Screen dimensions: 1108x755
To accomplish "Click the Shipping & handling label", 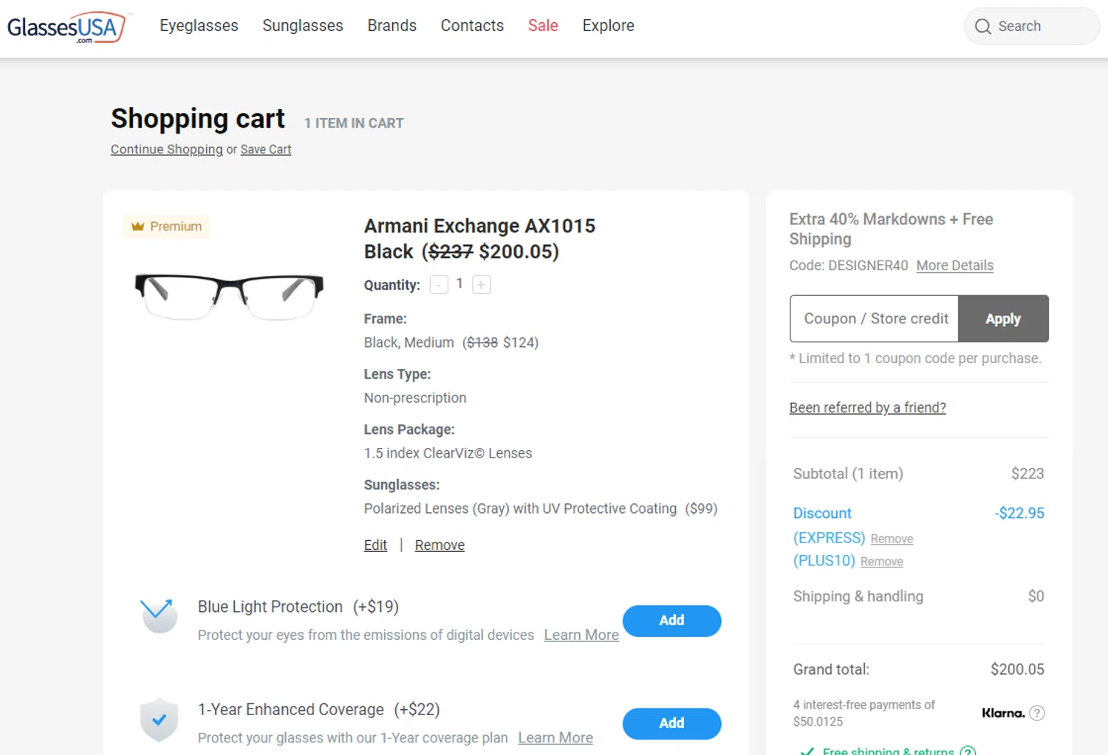I will coord(858,596).
